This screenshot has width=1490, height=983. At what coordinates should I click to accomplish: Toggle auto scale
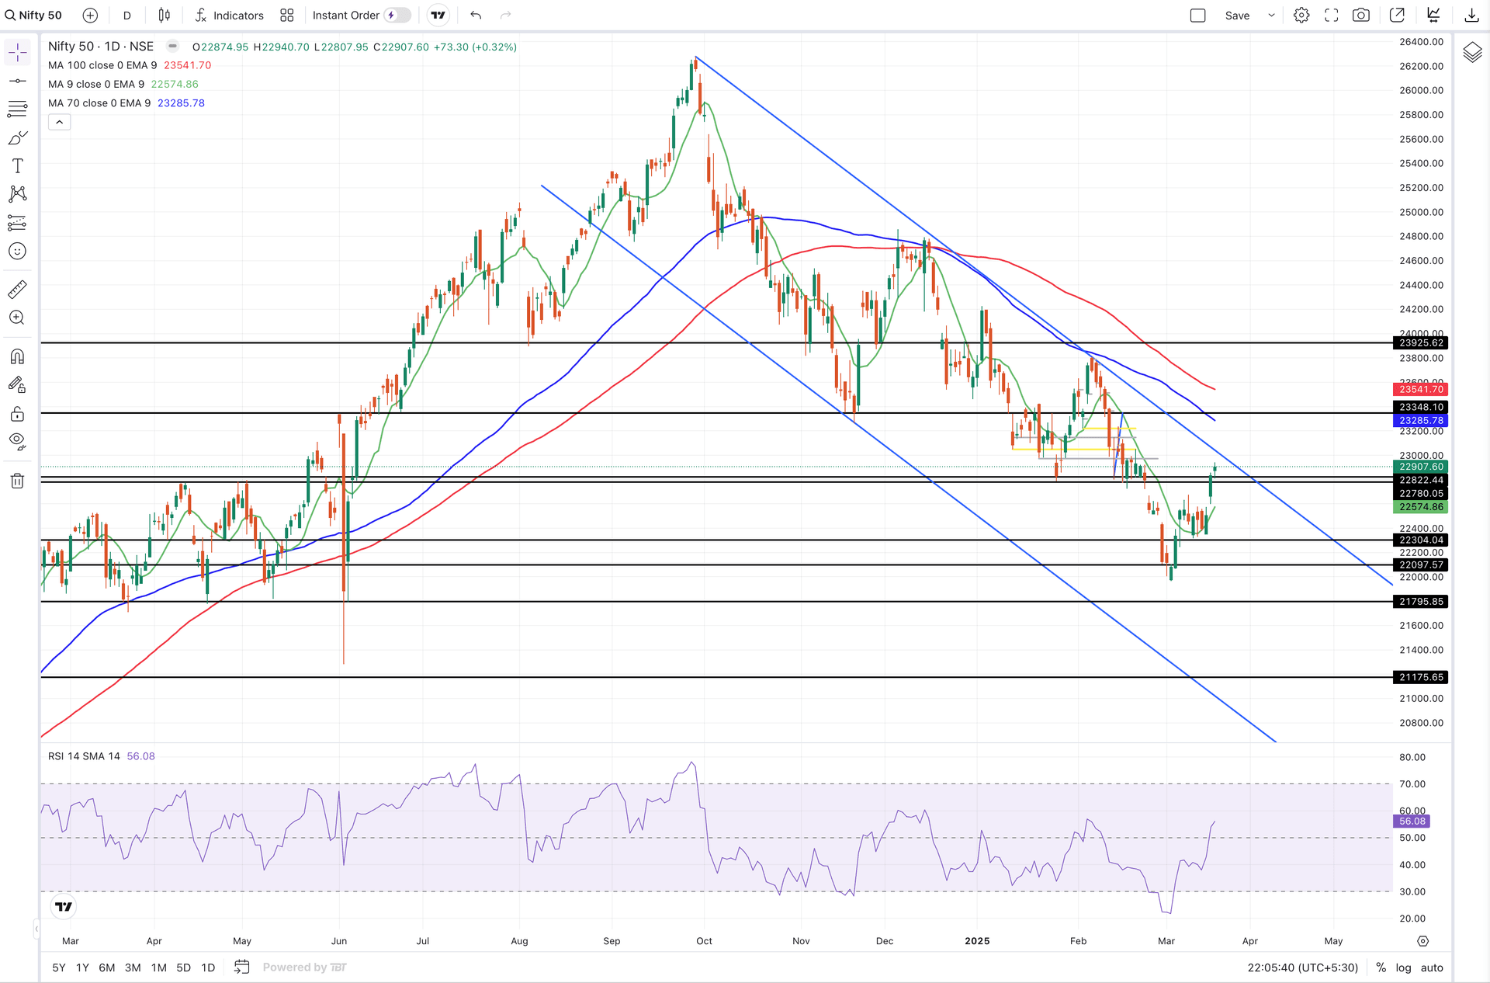pos(1432,967)
